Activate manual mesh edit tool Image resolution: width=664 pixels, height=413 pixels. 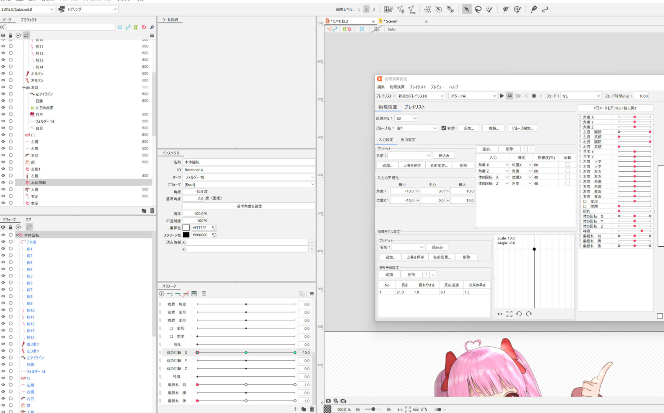tap(400, 9)
